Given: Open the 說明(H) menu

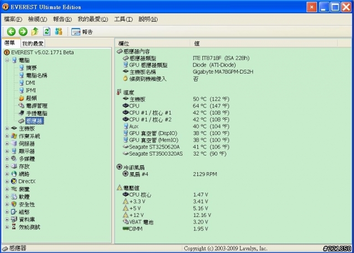Looking at the screenshot, I should pyautogui.click(x=148, y=19).
